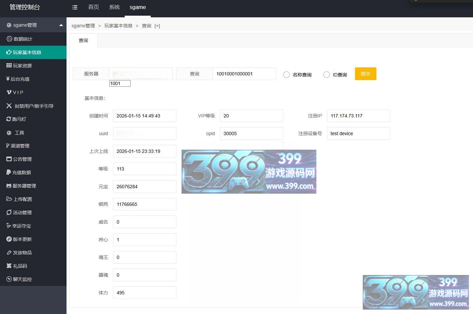
Task: Click the 注册IP field
Action: click(359, 116)
